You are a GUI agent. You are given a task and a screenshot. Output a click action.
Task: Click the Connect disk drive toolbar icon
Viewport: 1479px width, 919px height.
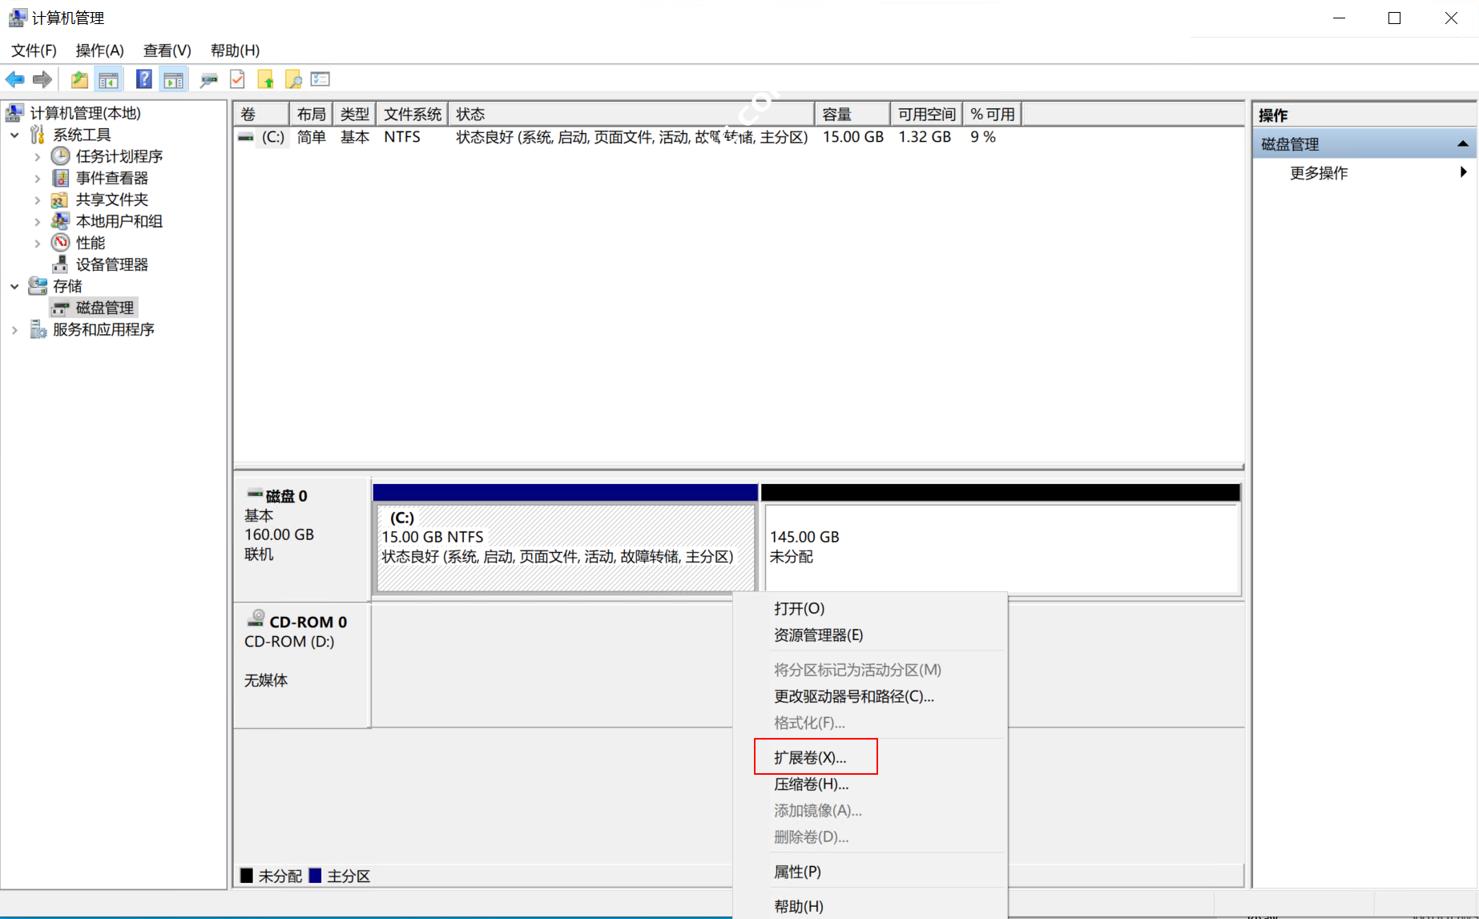(x=208, y=79)
